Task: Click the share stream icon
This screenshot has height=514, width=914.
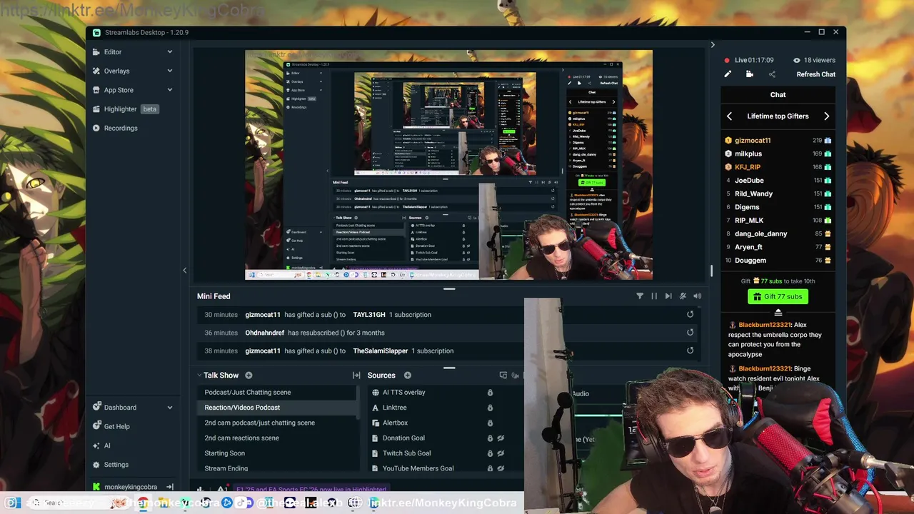Action: pos(772,74)
